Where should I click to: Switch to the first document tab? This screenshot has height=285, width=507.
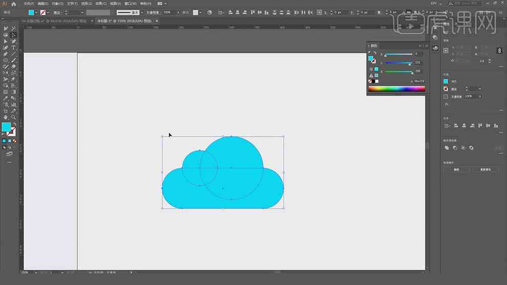(x=54, y=21)
